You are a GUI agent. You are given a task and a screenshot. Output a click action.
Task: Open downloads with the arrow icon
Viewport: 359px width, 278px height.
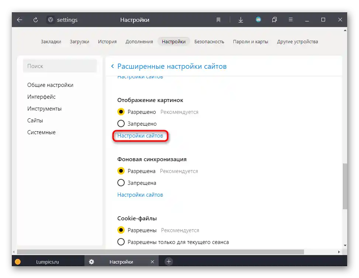(241, 20)
